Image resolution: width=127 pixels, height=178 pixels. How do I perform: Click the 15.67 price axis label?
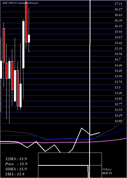point(118,37)
